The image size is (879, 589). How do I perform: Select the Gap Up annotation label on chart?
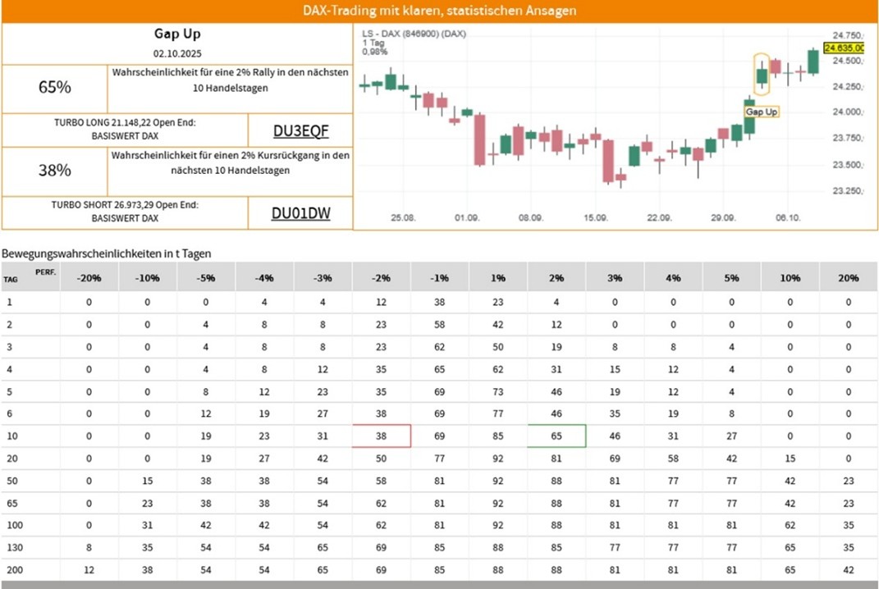pos(762,111)
